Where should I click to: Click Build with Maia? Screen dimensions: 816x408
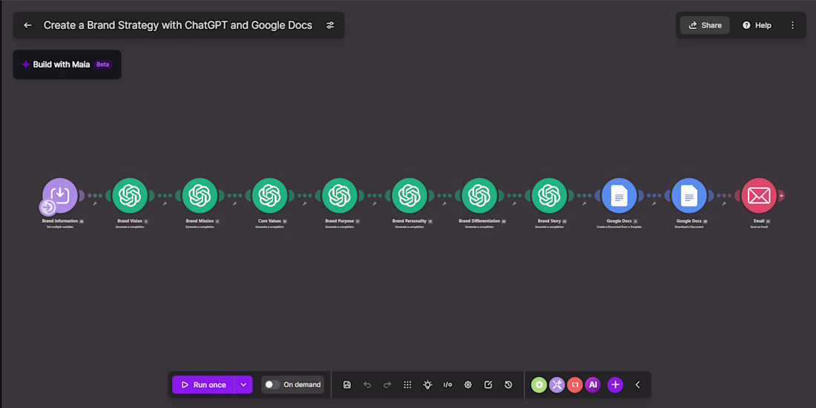pyautogui.click(x=67, y=65)
